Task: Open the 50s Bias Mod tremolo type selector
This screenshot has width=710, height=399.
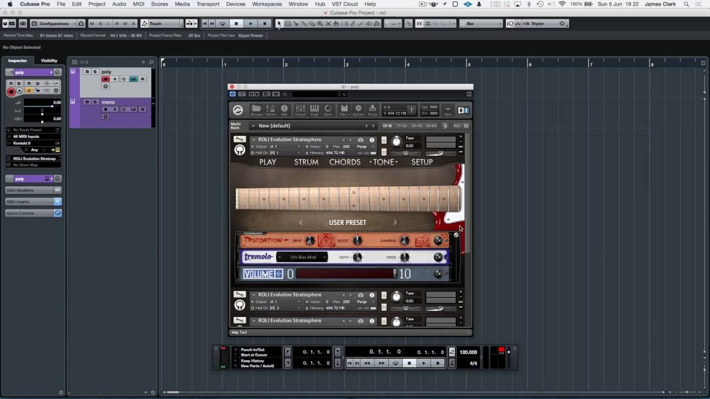Action: click(302, 257)
